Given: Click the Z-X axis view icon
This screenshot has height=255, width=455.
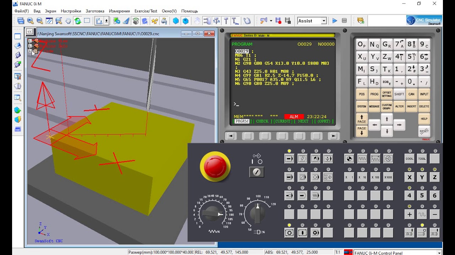Looking at the screenshot, I should pyautogui.click(x=99, y=21).
